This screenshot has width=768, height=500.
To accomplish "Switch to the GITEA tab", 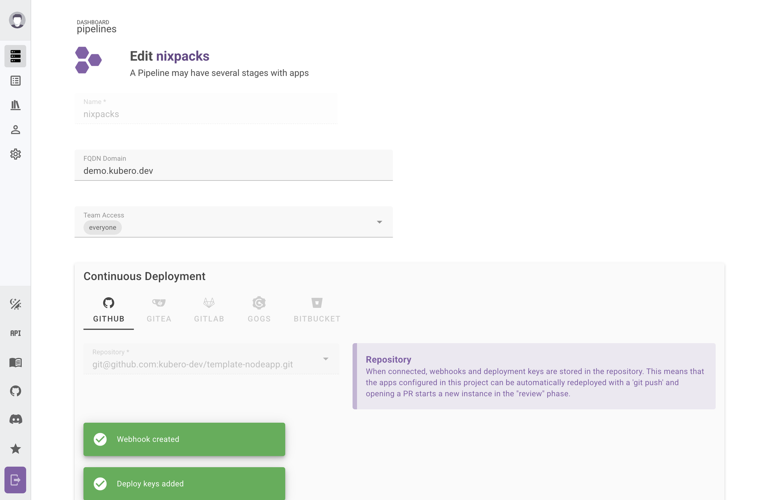I will click(159, 310).
